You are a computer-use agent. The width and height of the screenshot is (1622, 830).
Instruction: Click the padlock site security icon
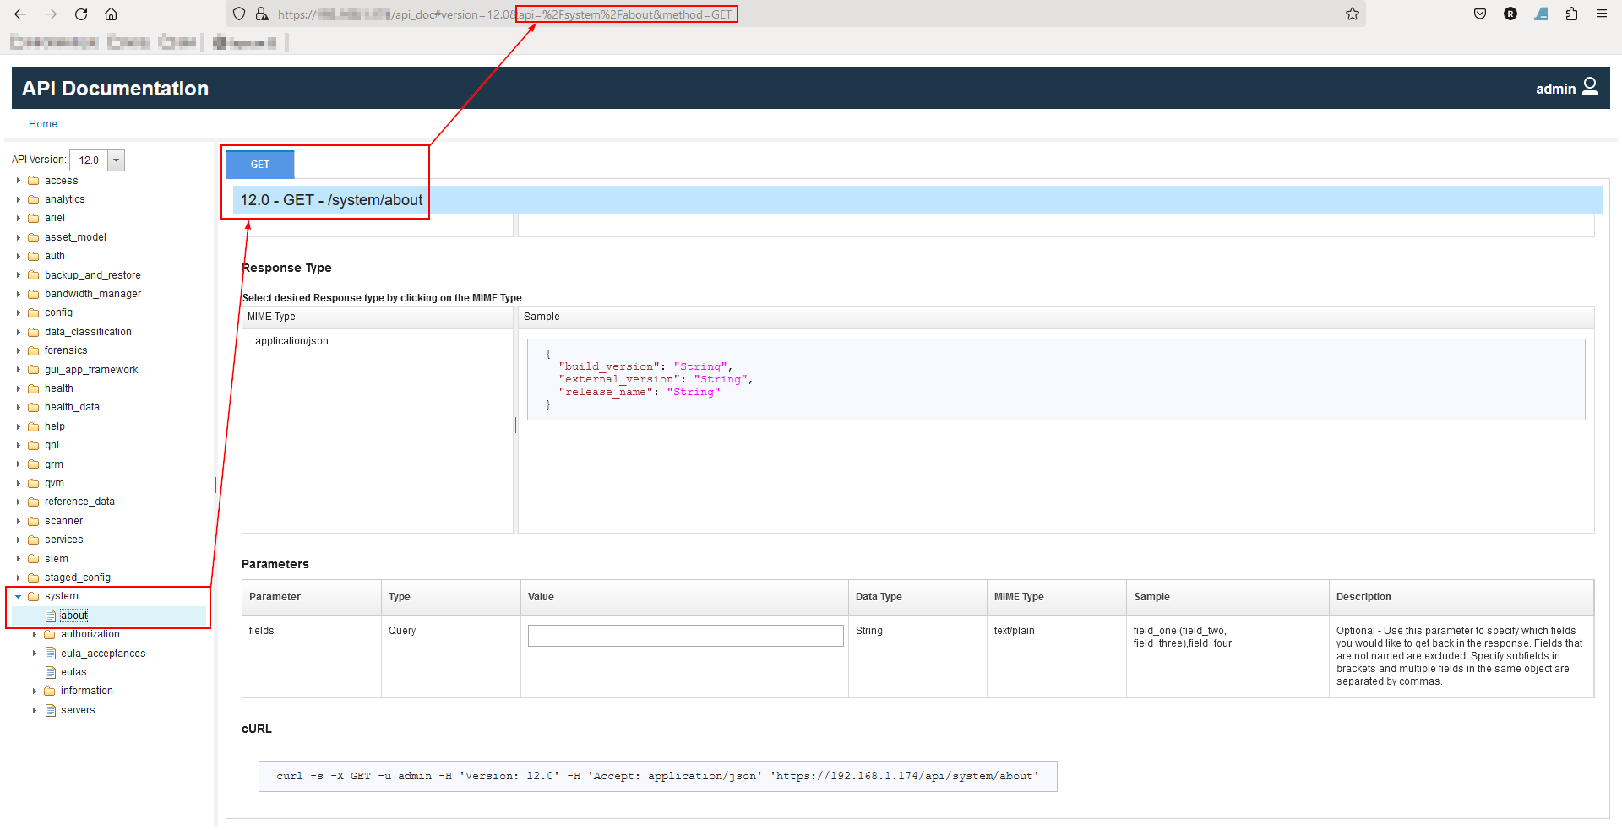262,14
